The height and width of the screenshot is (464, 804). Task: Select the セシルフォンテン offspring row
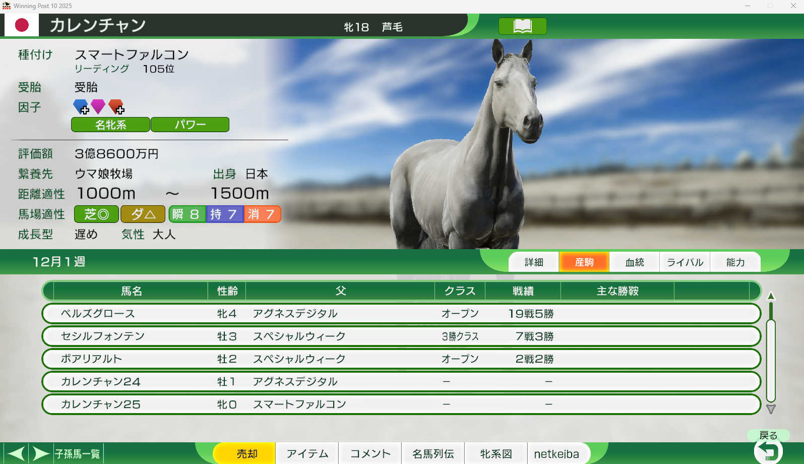[401, 336]
